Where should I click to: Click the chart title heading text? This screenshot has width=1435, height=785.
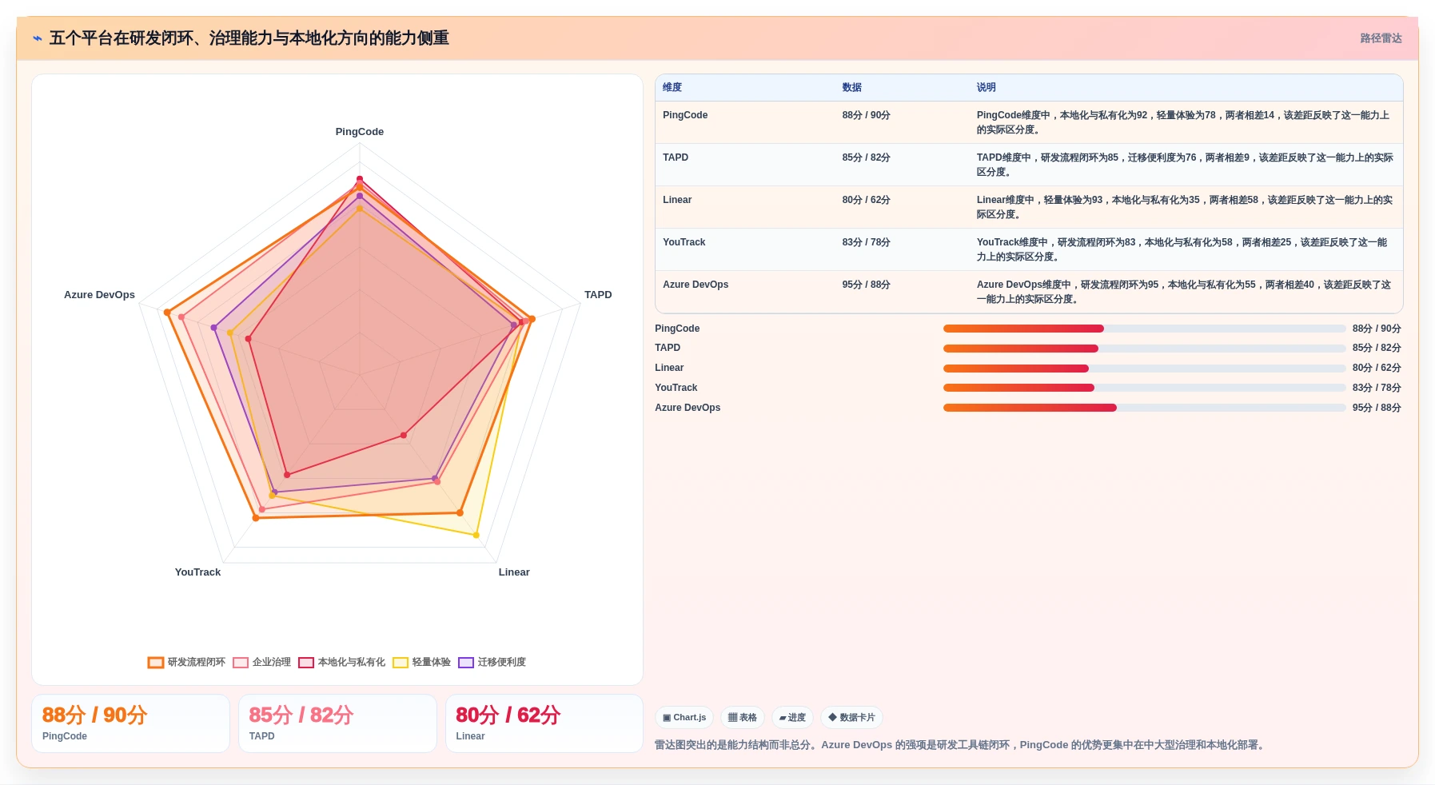coord(249,38)
